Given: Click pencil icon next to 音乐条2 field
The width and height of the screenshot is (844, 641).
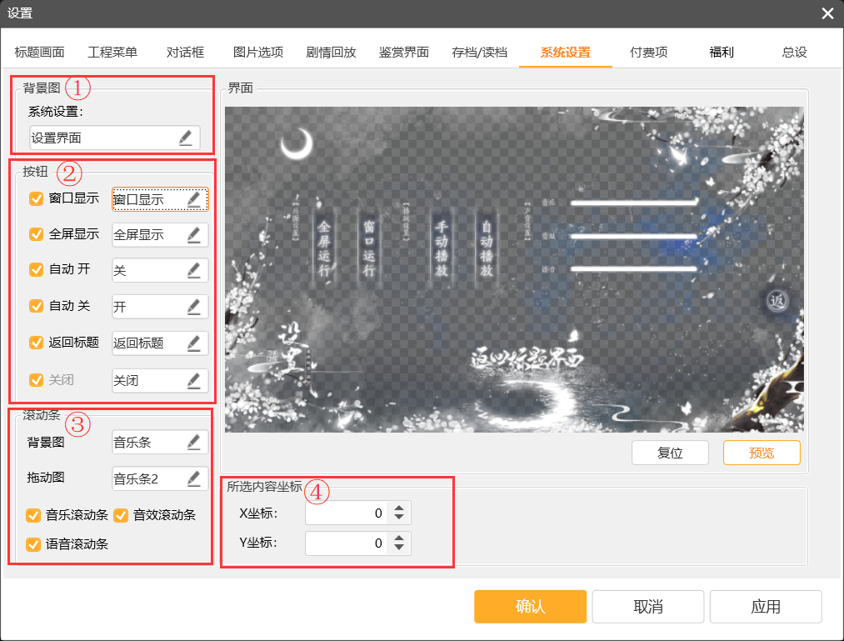Looking at the screenshot, I should [194, 478].
